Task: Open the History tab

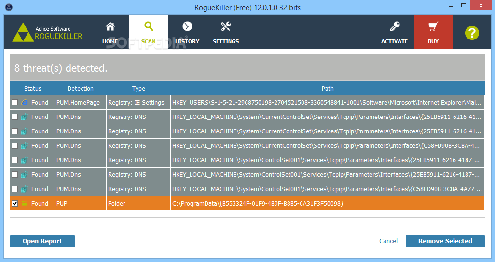Action: tap(187, 32)
